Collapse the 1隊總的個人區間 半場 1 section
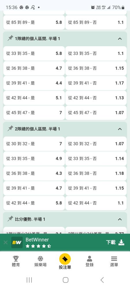The image size is (130, 289). (x=120, y=39)
